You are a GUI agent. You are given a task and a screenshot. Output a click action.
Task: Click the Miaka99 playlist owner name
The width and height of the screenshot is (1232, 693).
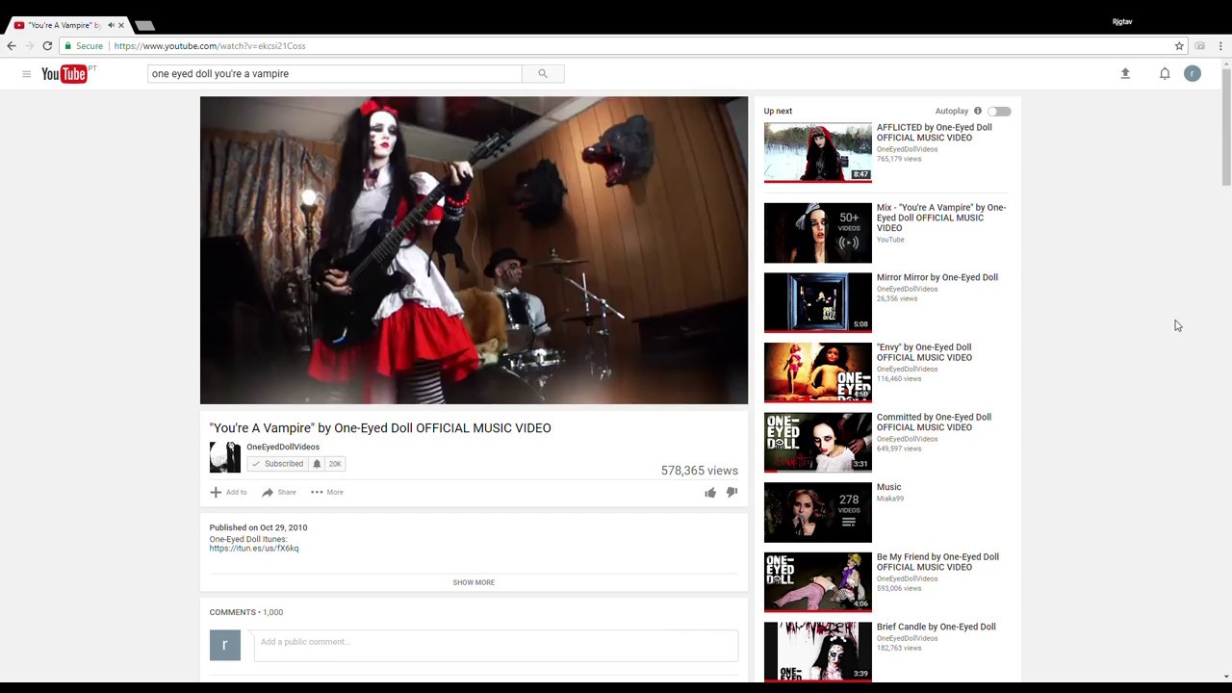(890, 499)
